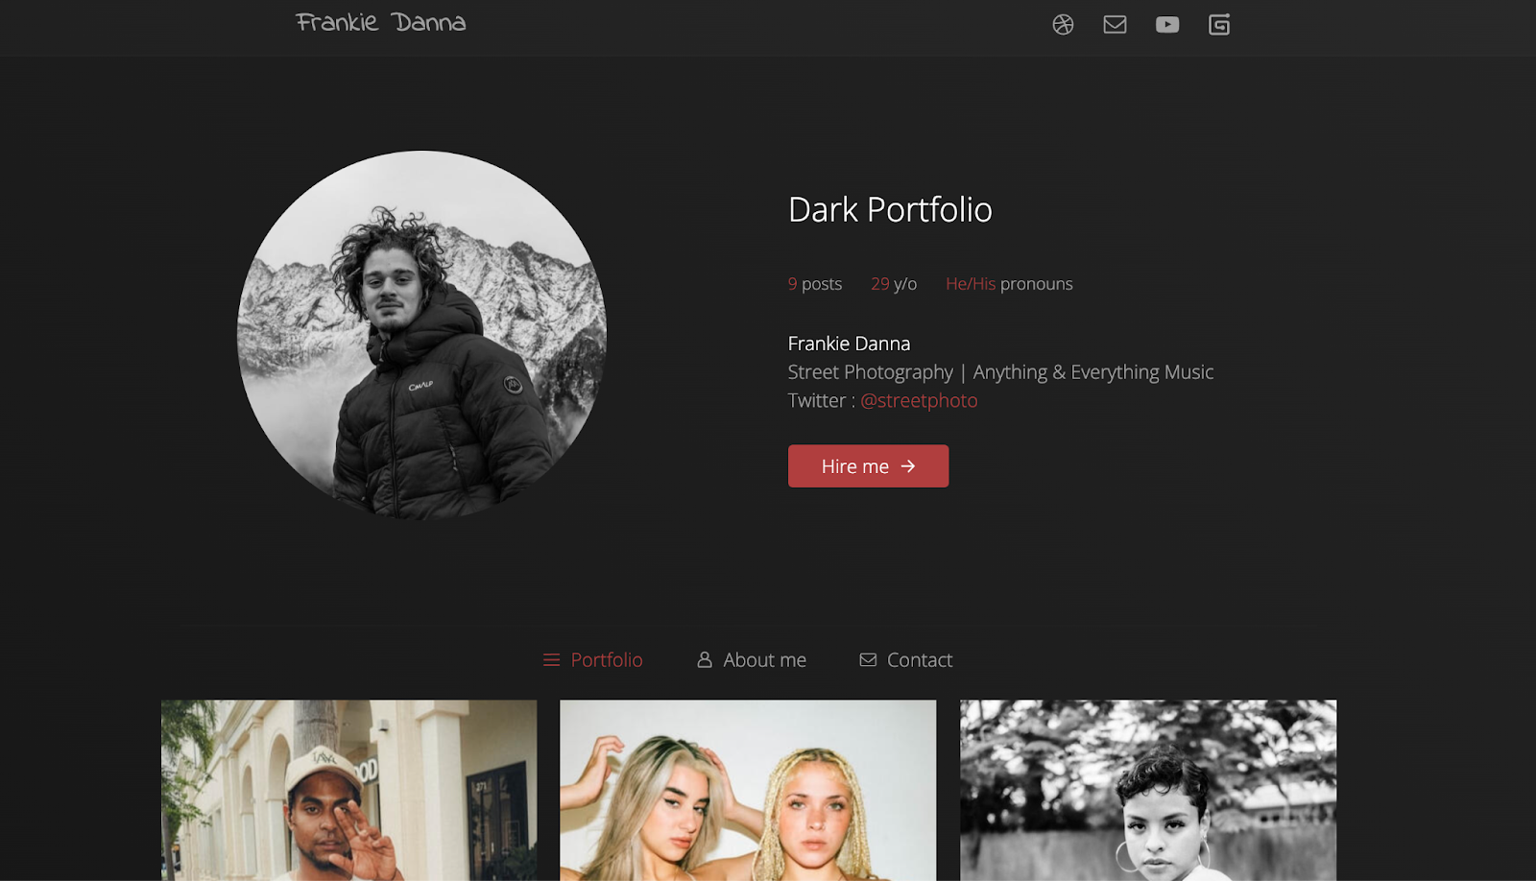Open the Contact tab
The image size is (1536, 881).
click(x=920, y=659)
